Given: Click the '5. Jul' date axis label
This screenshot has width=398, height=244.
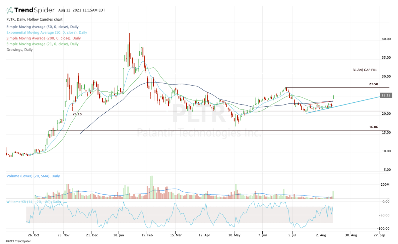Looking at the screenshot, I should [x=292, y=235].
